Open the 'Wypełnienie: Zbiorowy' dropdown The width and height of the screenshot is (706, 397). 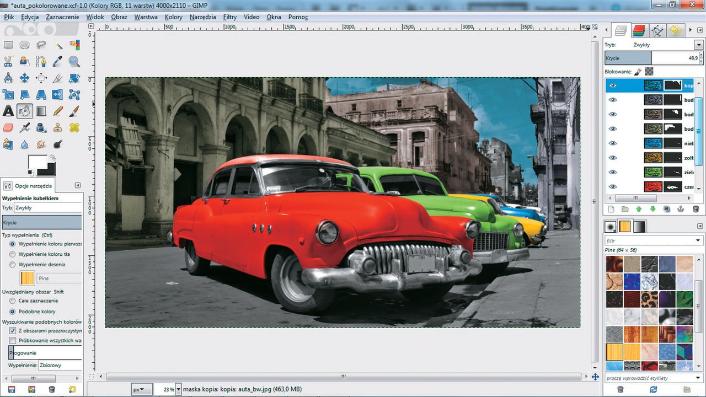pyautogui.click(x=60, y=366)
